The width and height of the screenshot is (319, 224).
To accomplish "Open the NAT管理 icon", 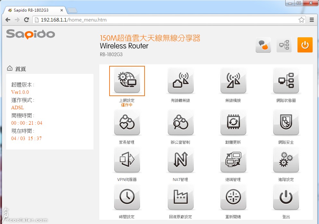I will click(181, 160).
